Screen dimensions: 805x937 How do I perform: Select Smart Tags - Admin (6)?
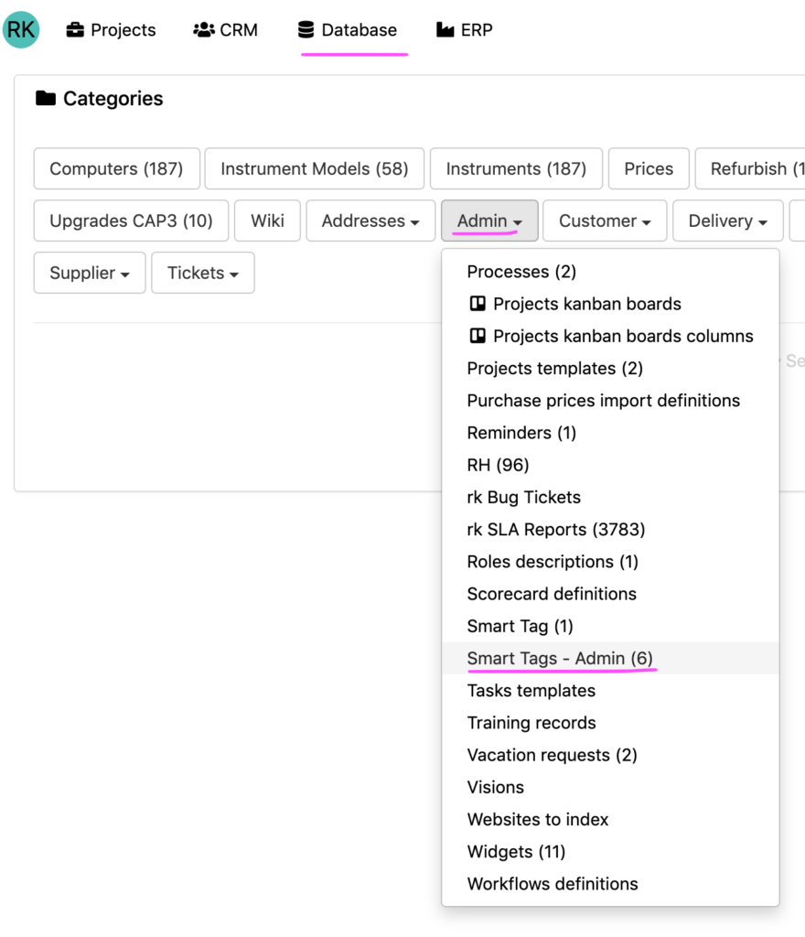pos(560,658)
